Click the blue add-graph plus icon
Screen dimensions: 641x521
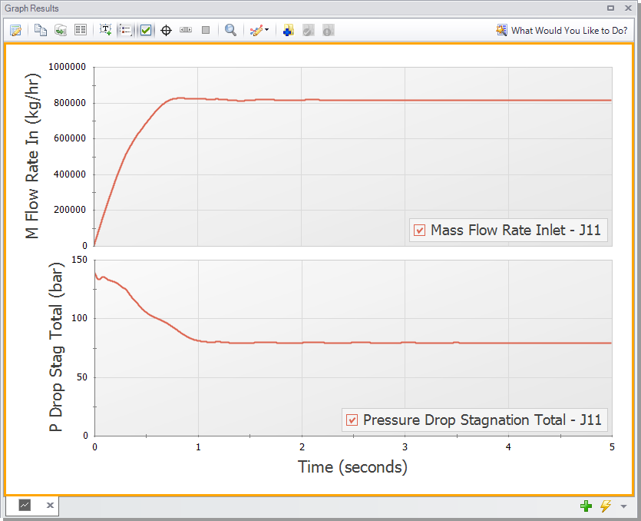(x=288, y=30)
